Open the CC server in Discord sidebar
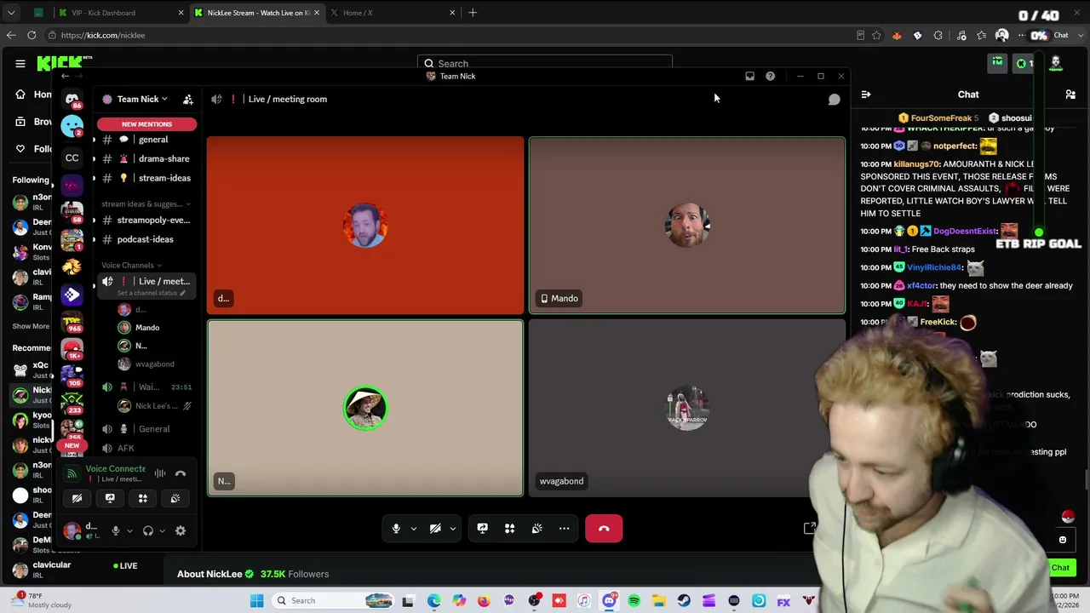Screen dimensions: 1090x613 [72, 158]
